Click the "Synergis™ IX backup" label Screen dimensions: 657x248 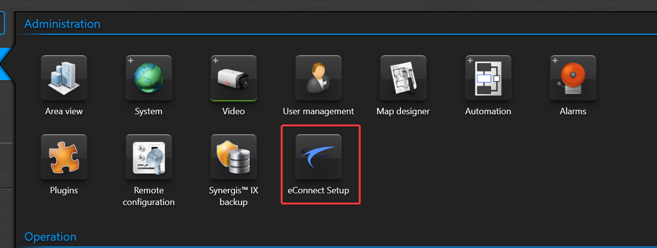[x=234, y=196]
